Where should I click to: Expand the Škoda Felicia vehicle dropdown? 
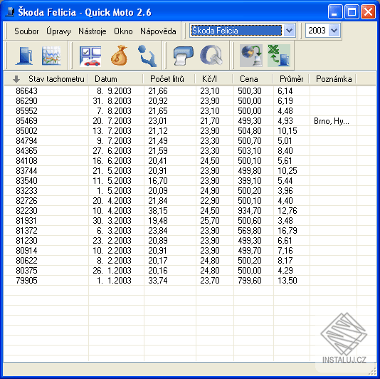[x=289, y=31]
